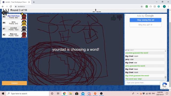Click the Chrome icon in the taskbar
The width and height of the screenshot is (171, 96).
[64, 94]
